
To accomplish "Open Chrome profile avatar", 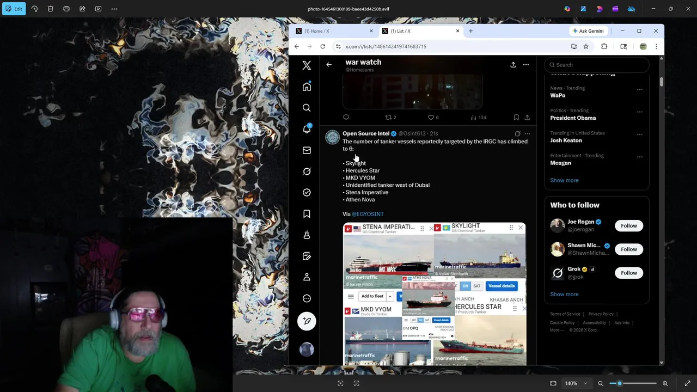I will pos(643,46).
